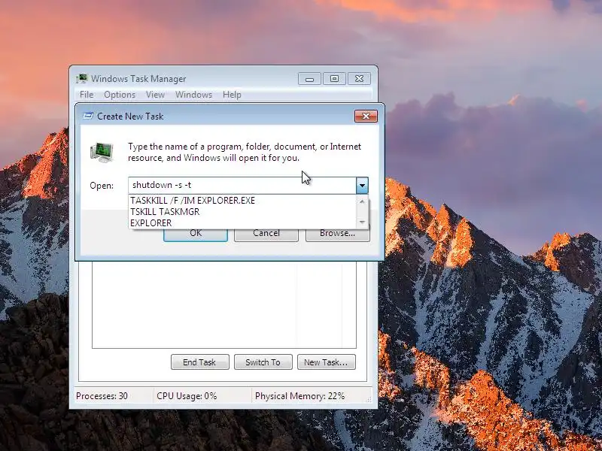Click the Task Manager resize grip corner

[x=369, y=400]
